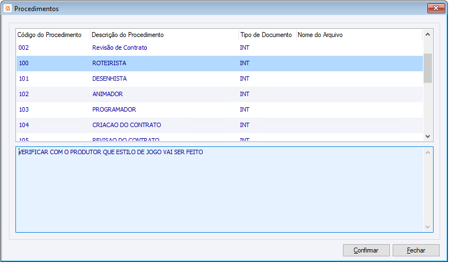Click the description box's scroll down arrow
Viewport: 449px width, 263px height.
(428, 227)
